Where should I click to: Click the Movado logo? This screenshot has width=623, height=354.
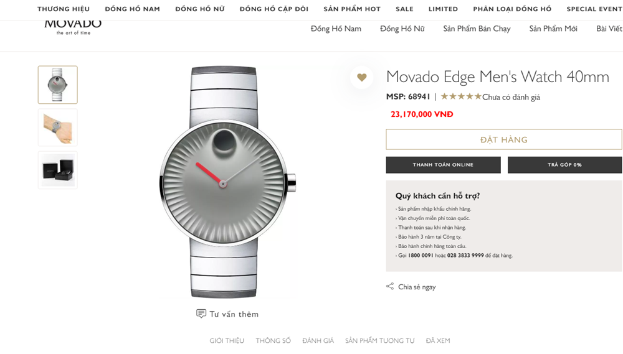pyautogui.click(x=73, y=26)
